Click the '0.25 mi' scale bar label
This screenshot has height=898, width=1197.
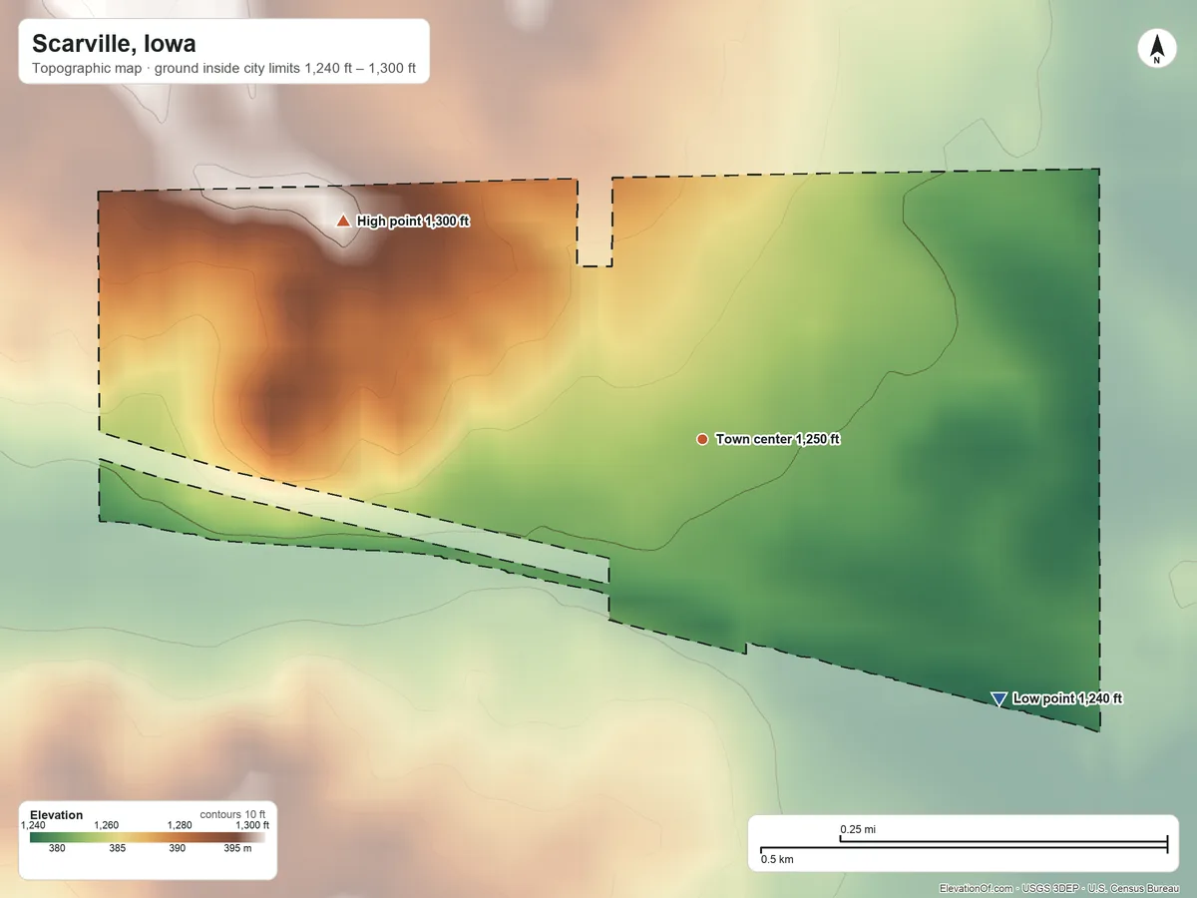(x=858, y=829)
